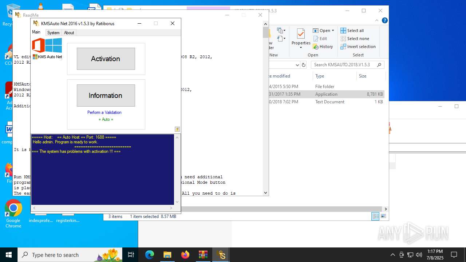Expand the Properties dropdown arrow
Image resolution: width=466 pixels, height=262 pixels.
301,48
